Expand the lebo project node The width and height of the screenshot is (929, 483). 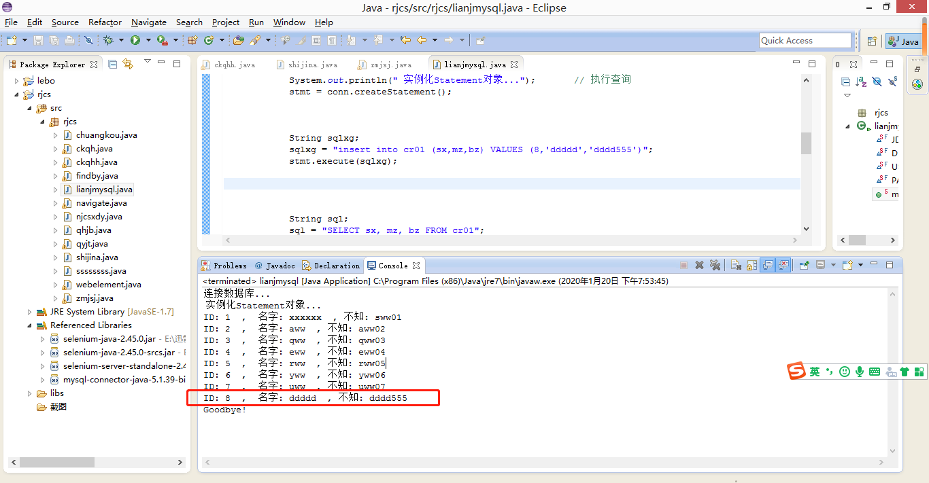(17, 81)
